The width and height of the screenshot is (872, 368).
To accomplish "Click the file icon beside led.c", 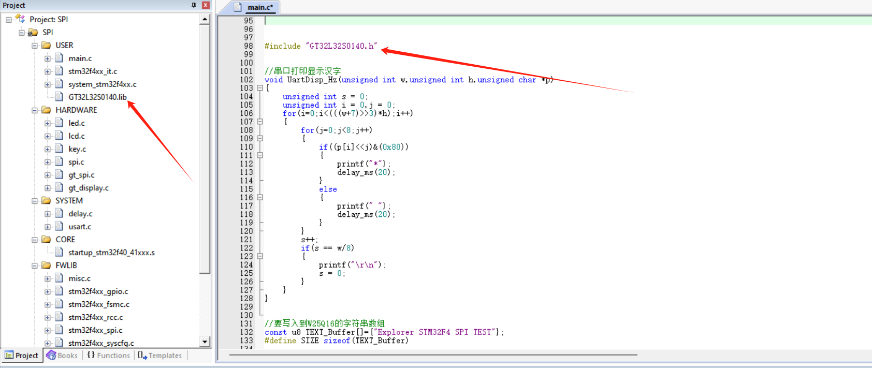I will point(59,123).
